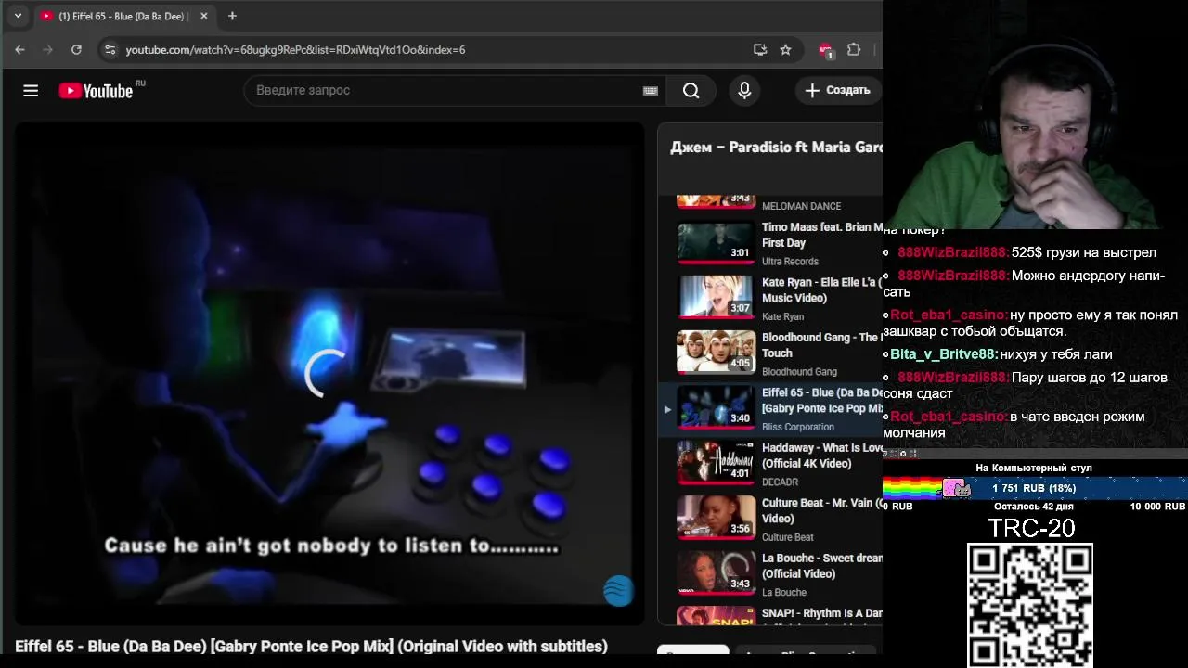Play Timo Maas First Day thumbnail

716,243
